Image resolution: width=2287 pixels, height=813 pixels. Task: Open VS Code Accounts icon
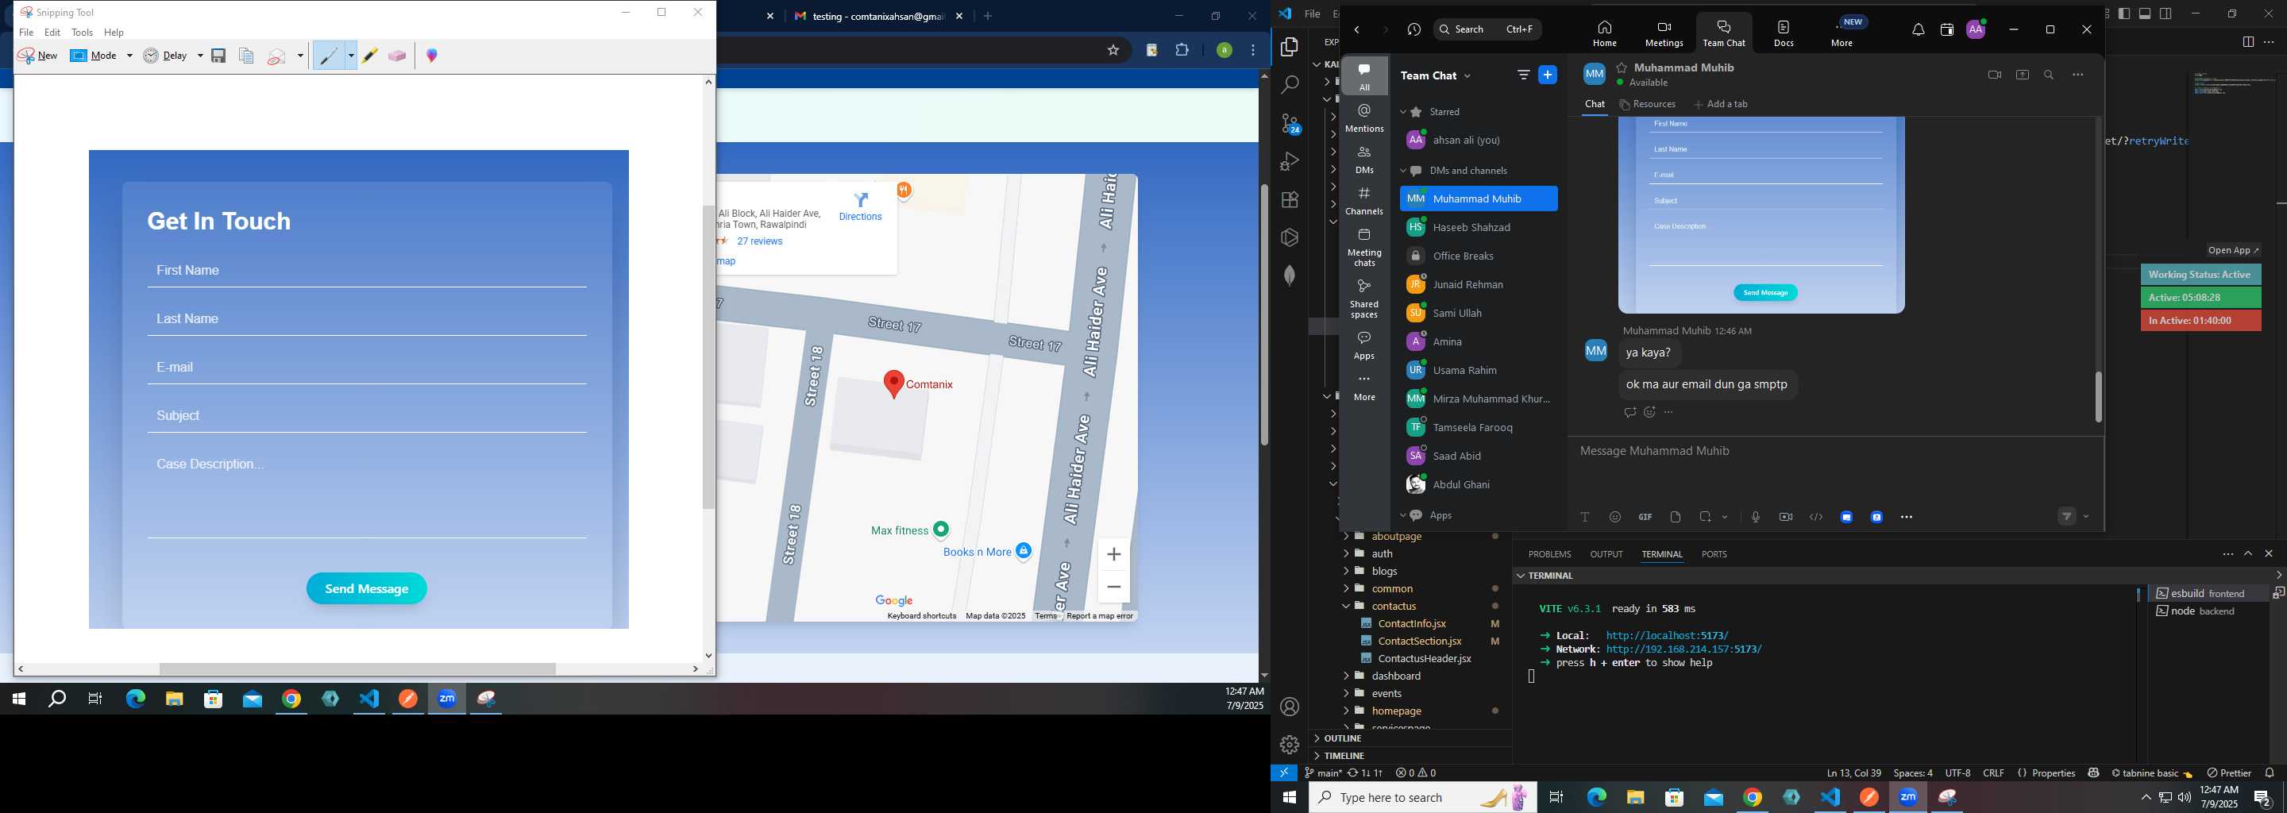1290,707
